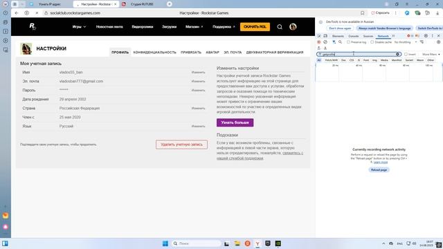This screenshot has width=443, height=249.
Task: Clear the network filter text
Action: pos(397,54)
